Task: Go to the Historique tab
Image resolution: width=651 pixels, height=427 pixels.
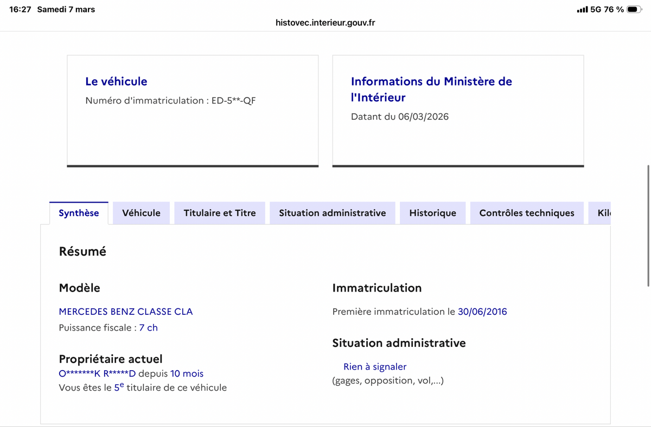Action: (x=433, y=213)
